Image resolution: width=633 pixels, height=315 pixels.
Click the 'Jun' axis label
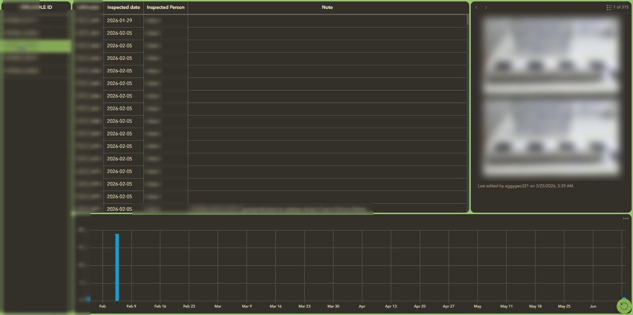tap(593, 306)
